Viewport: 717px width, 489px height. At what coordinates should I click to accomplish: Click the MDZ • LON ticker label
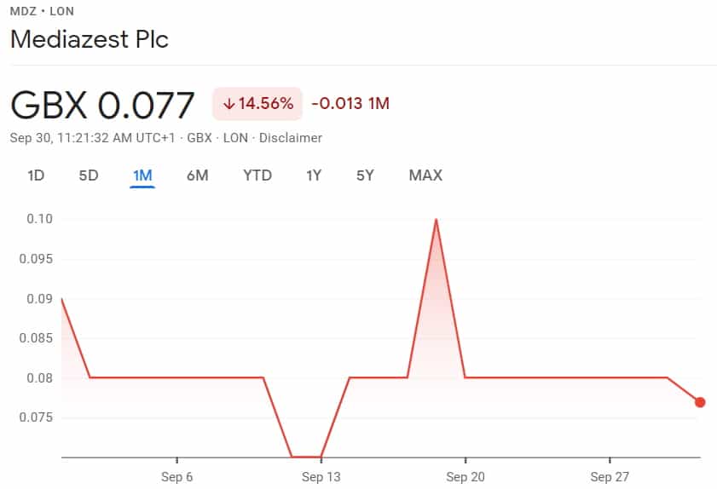click(x=42, y=11)
